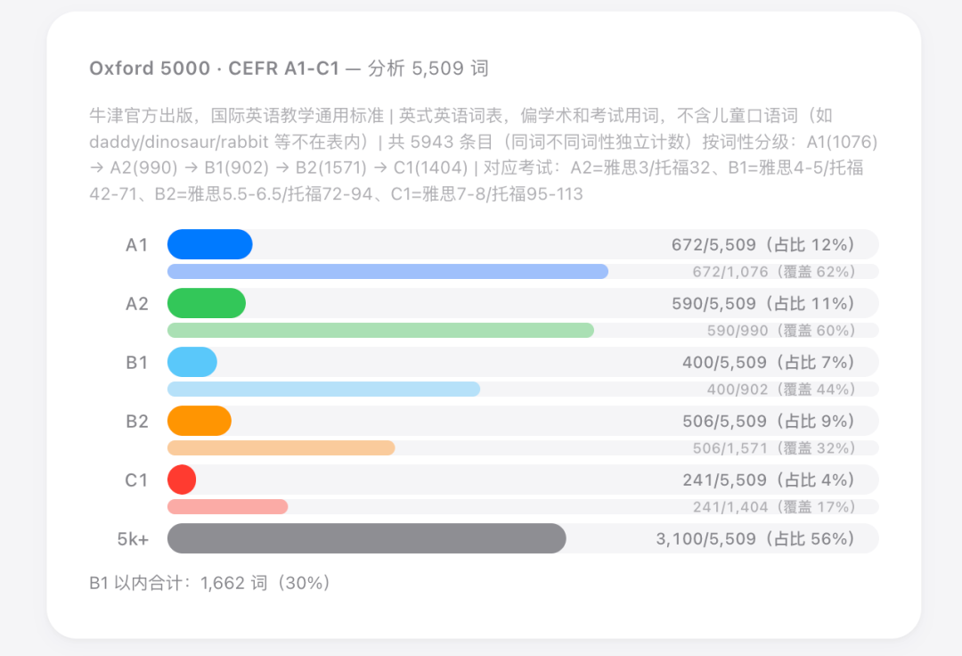Click the B1 以内合计 summary line
The width and height of the screenshot is (962, 656).
click(210, 583)
